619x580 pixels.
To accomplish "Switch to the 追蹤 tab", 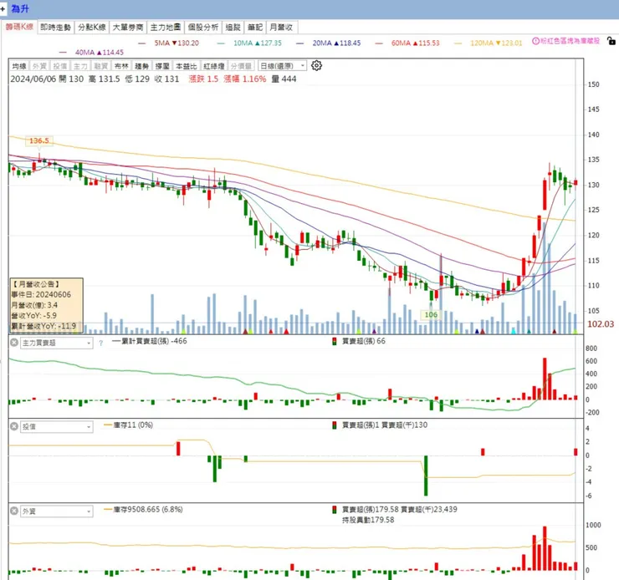I will click(x=233, y=28).
